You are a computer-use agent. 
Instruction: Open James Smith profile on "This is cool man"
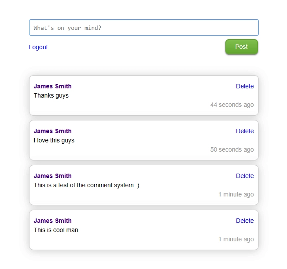coord(52,221)
